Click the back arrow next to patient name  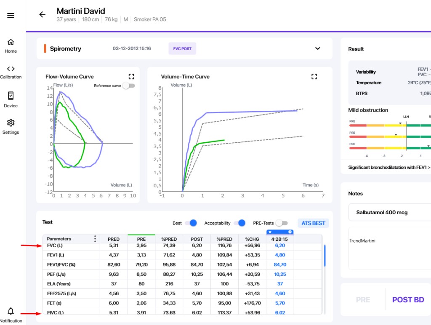42,15
